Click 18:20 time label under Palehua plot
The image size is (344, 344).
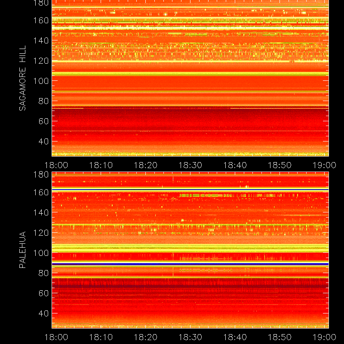pyautogui.click(x=145, y=337)
